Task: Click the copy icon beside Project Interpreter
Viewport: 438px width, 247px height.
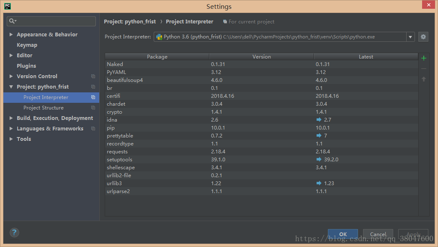Action: click(93, 97)
